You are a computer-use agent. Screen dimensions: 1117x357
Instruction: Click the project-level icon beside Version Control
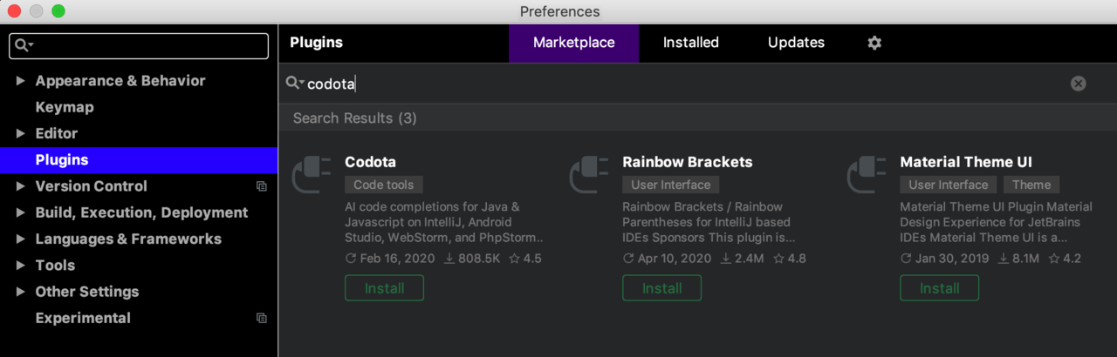(261, 186)
